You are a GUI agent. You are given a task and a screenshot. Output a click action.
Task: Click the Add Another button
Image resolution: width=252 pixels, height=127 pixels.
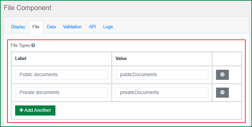pyautogui.click(x=35, y=110)
